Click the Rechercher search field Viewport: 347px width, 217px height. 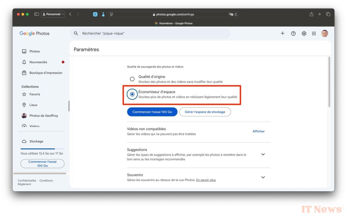click(151, 33)
